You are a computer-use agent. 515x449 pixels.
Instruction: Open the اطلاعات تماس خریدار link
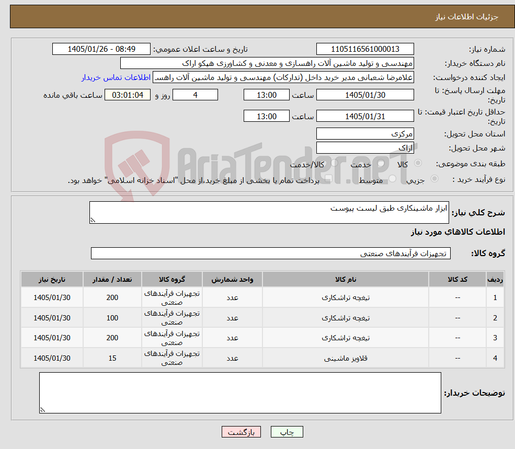click(x=116, y=77)
